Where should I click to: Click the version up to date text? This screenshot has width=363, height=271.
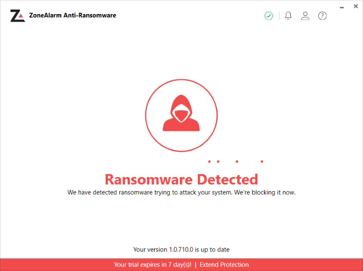[x=181, y=249]
